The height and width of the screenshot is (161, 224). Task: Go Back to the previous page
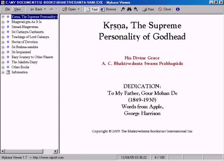click(36, 9)
